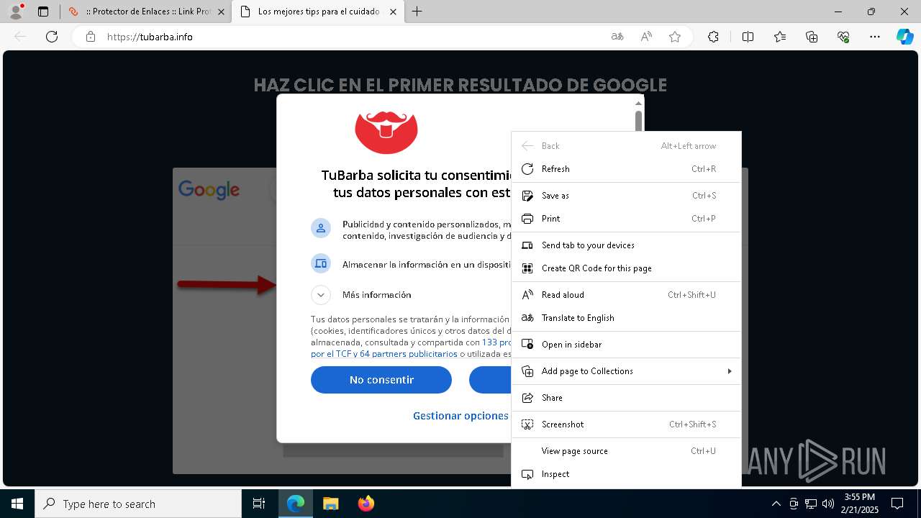The height and width of the screenshot is (518, 921).
Task: Open Settings and more ellipsis
Action: point(875,37)
